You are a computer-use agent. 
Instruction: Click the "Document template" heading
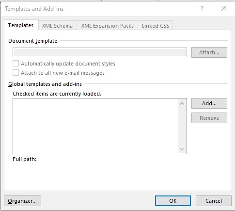pos(32,41)
